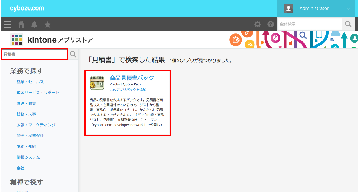The image size is (358, 192).
Task: Open the hamburger menu icon
Action: coord(8,24)
